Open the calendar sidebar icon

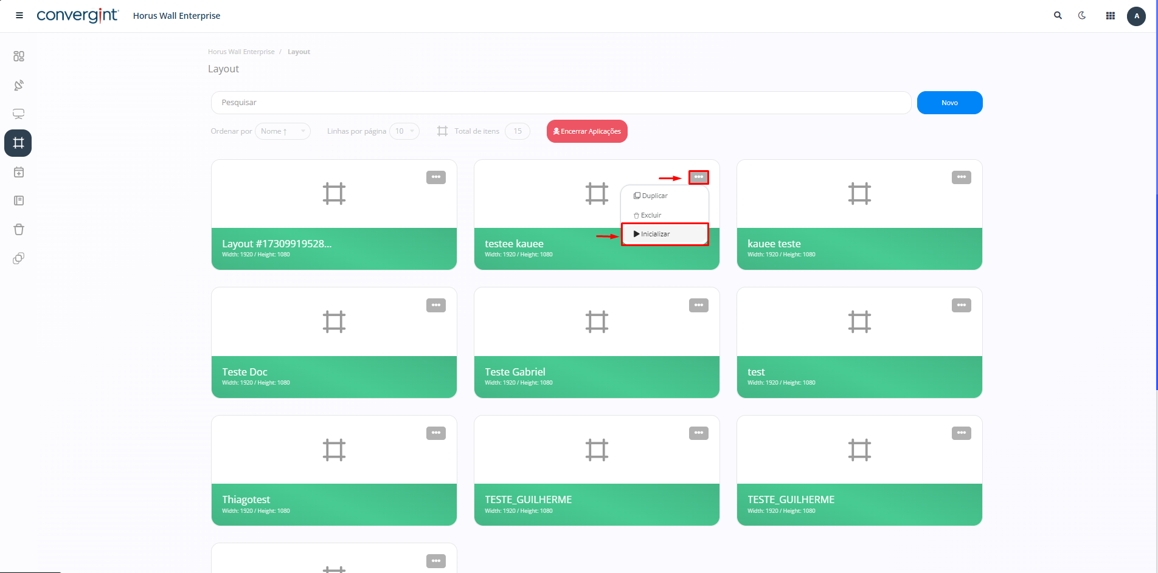coord(19,173)
